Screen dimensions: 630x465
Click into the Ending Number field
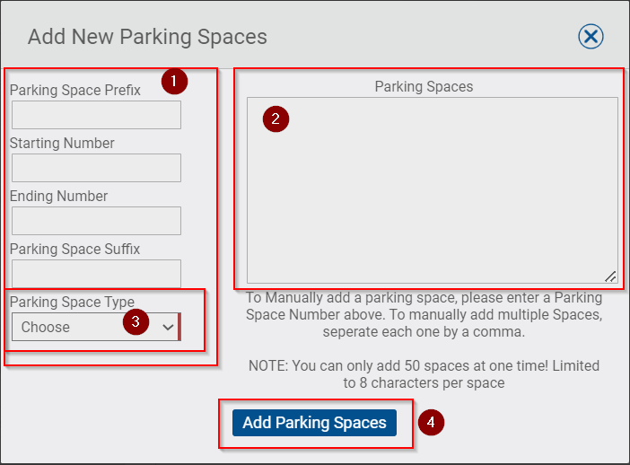[96, 221]
